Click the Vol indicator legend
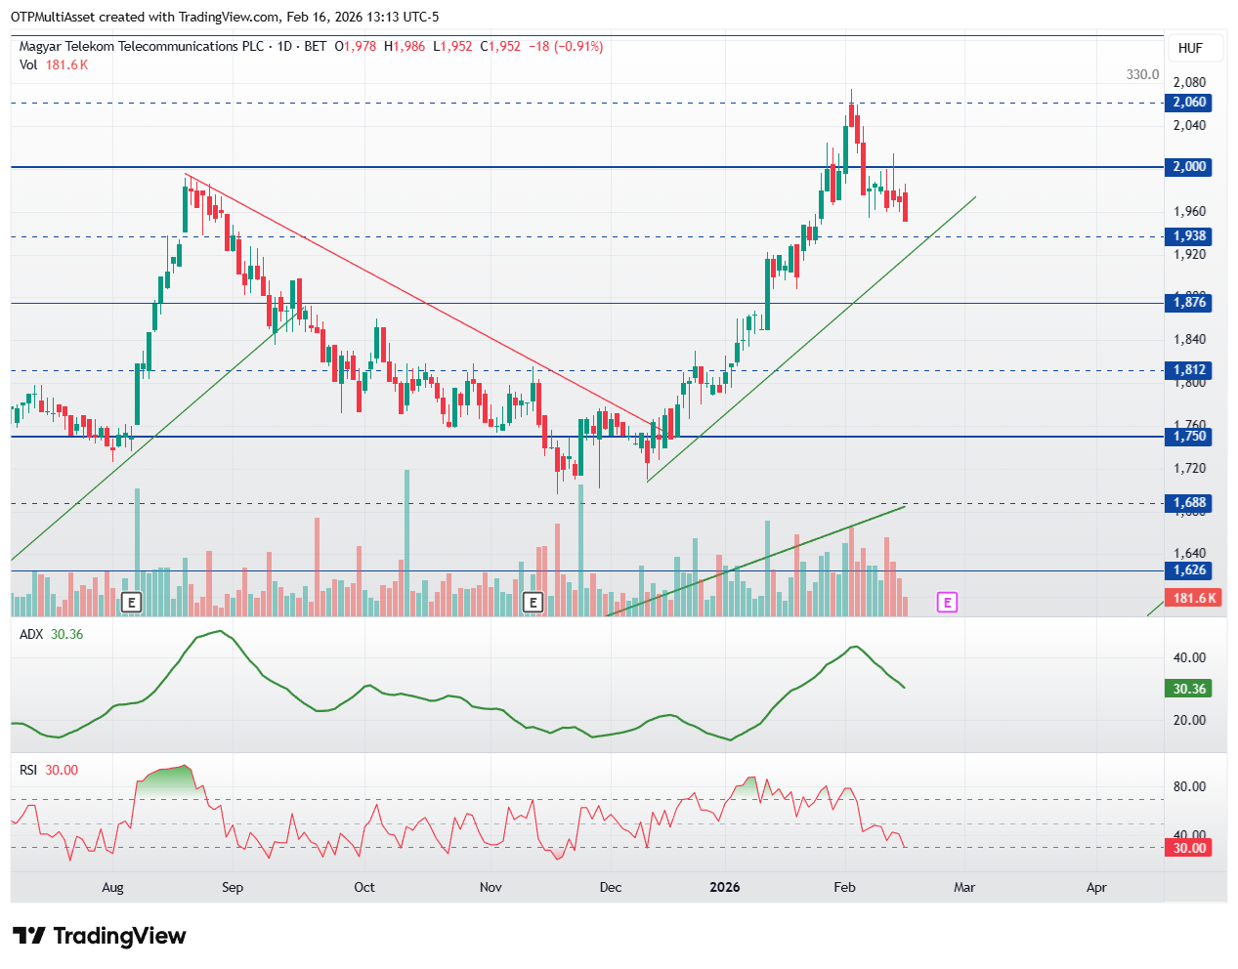The image size is (1238, 969). [x=54, y=64]
